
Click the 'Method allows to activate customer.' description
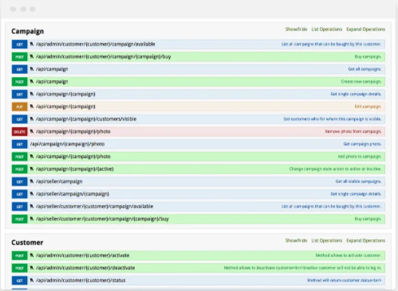coord(348,255)
